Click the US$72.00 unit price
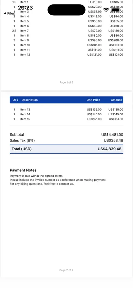 click(x=95, y=31)
